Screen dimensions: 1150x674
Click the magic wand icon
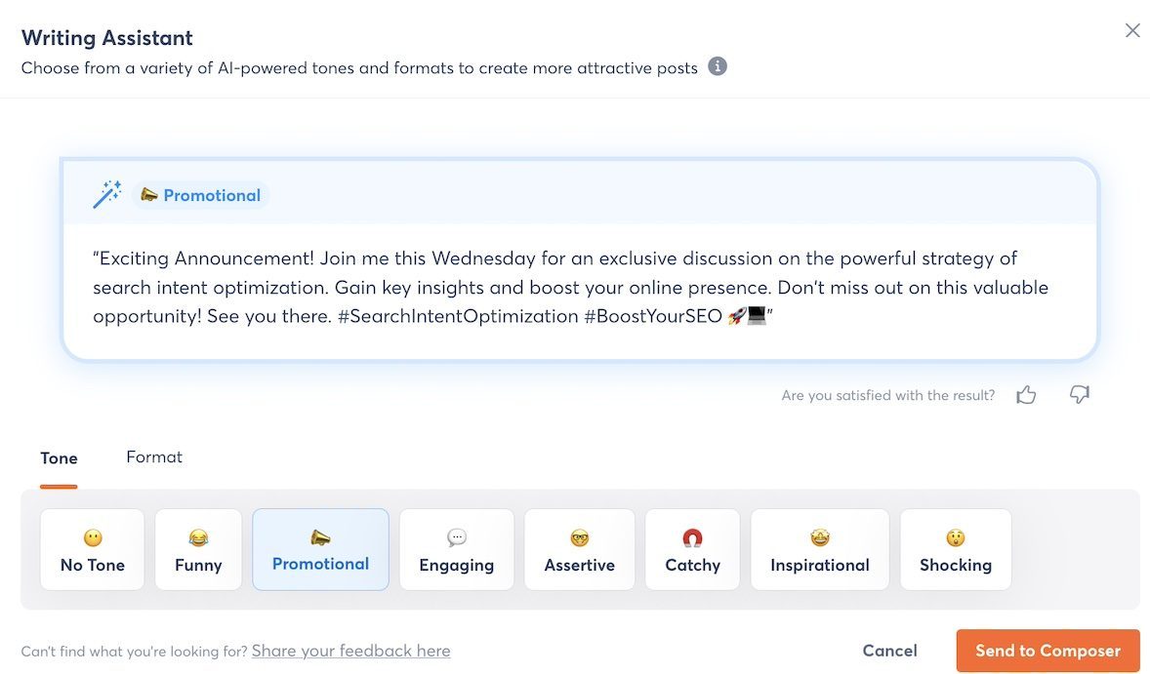pos(106,195)
